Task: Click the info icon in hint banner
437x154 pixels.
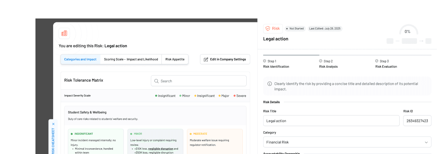Action: point(269,84)
